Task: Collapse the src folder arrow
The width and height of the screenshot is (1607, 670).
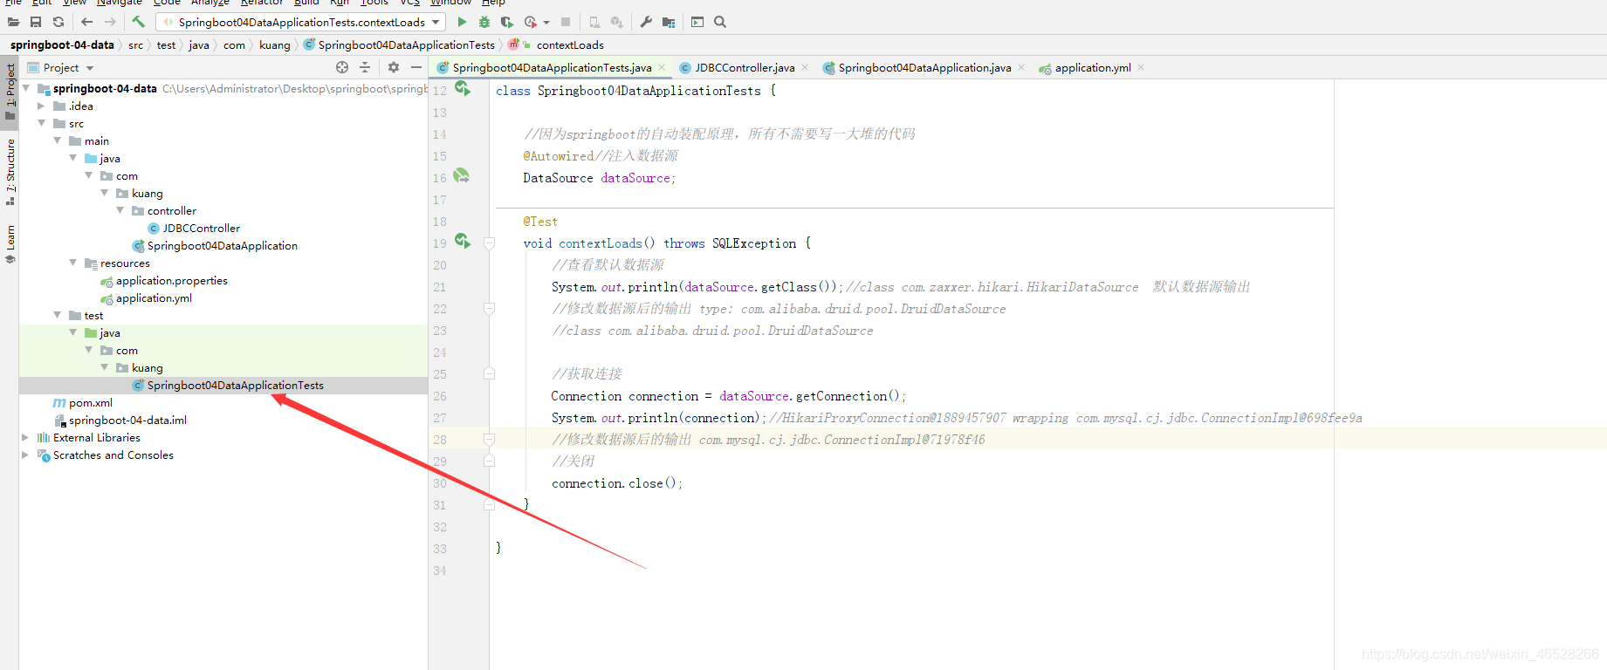Action: [41, 123]
